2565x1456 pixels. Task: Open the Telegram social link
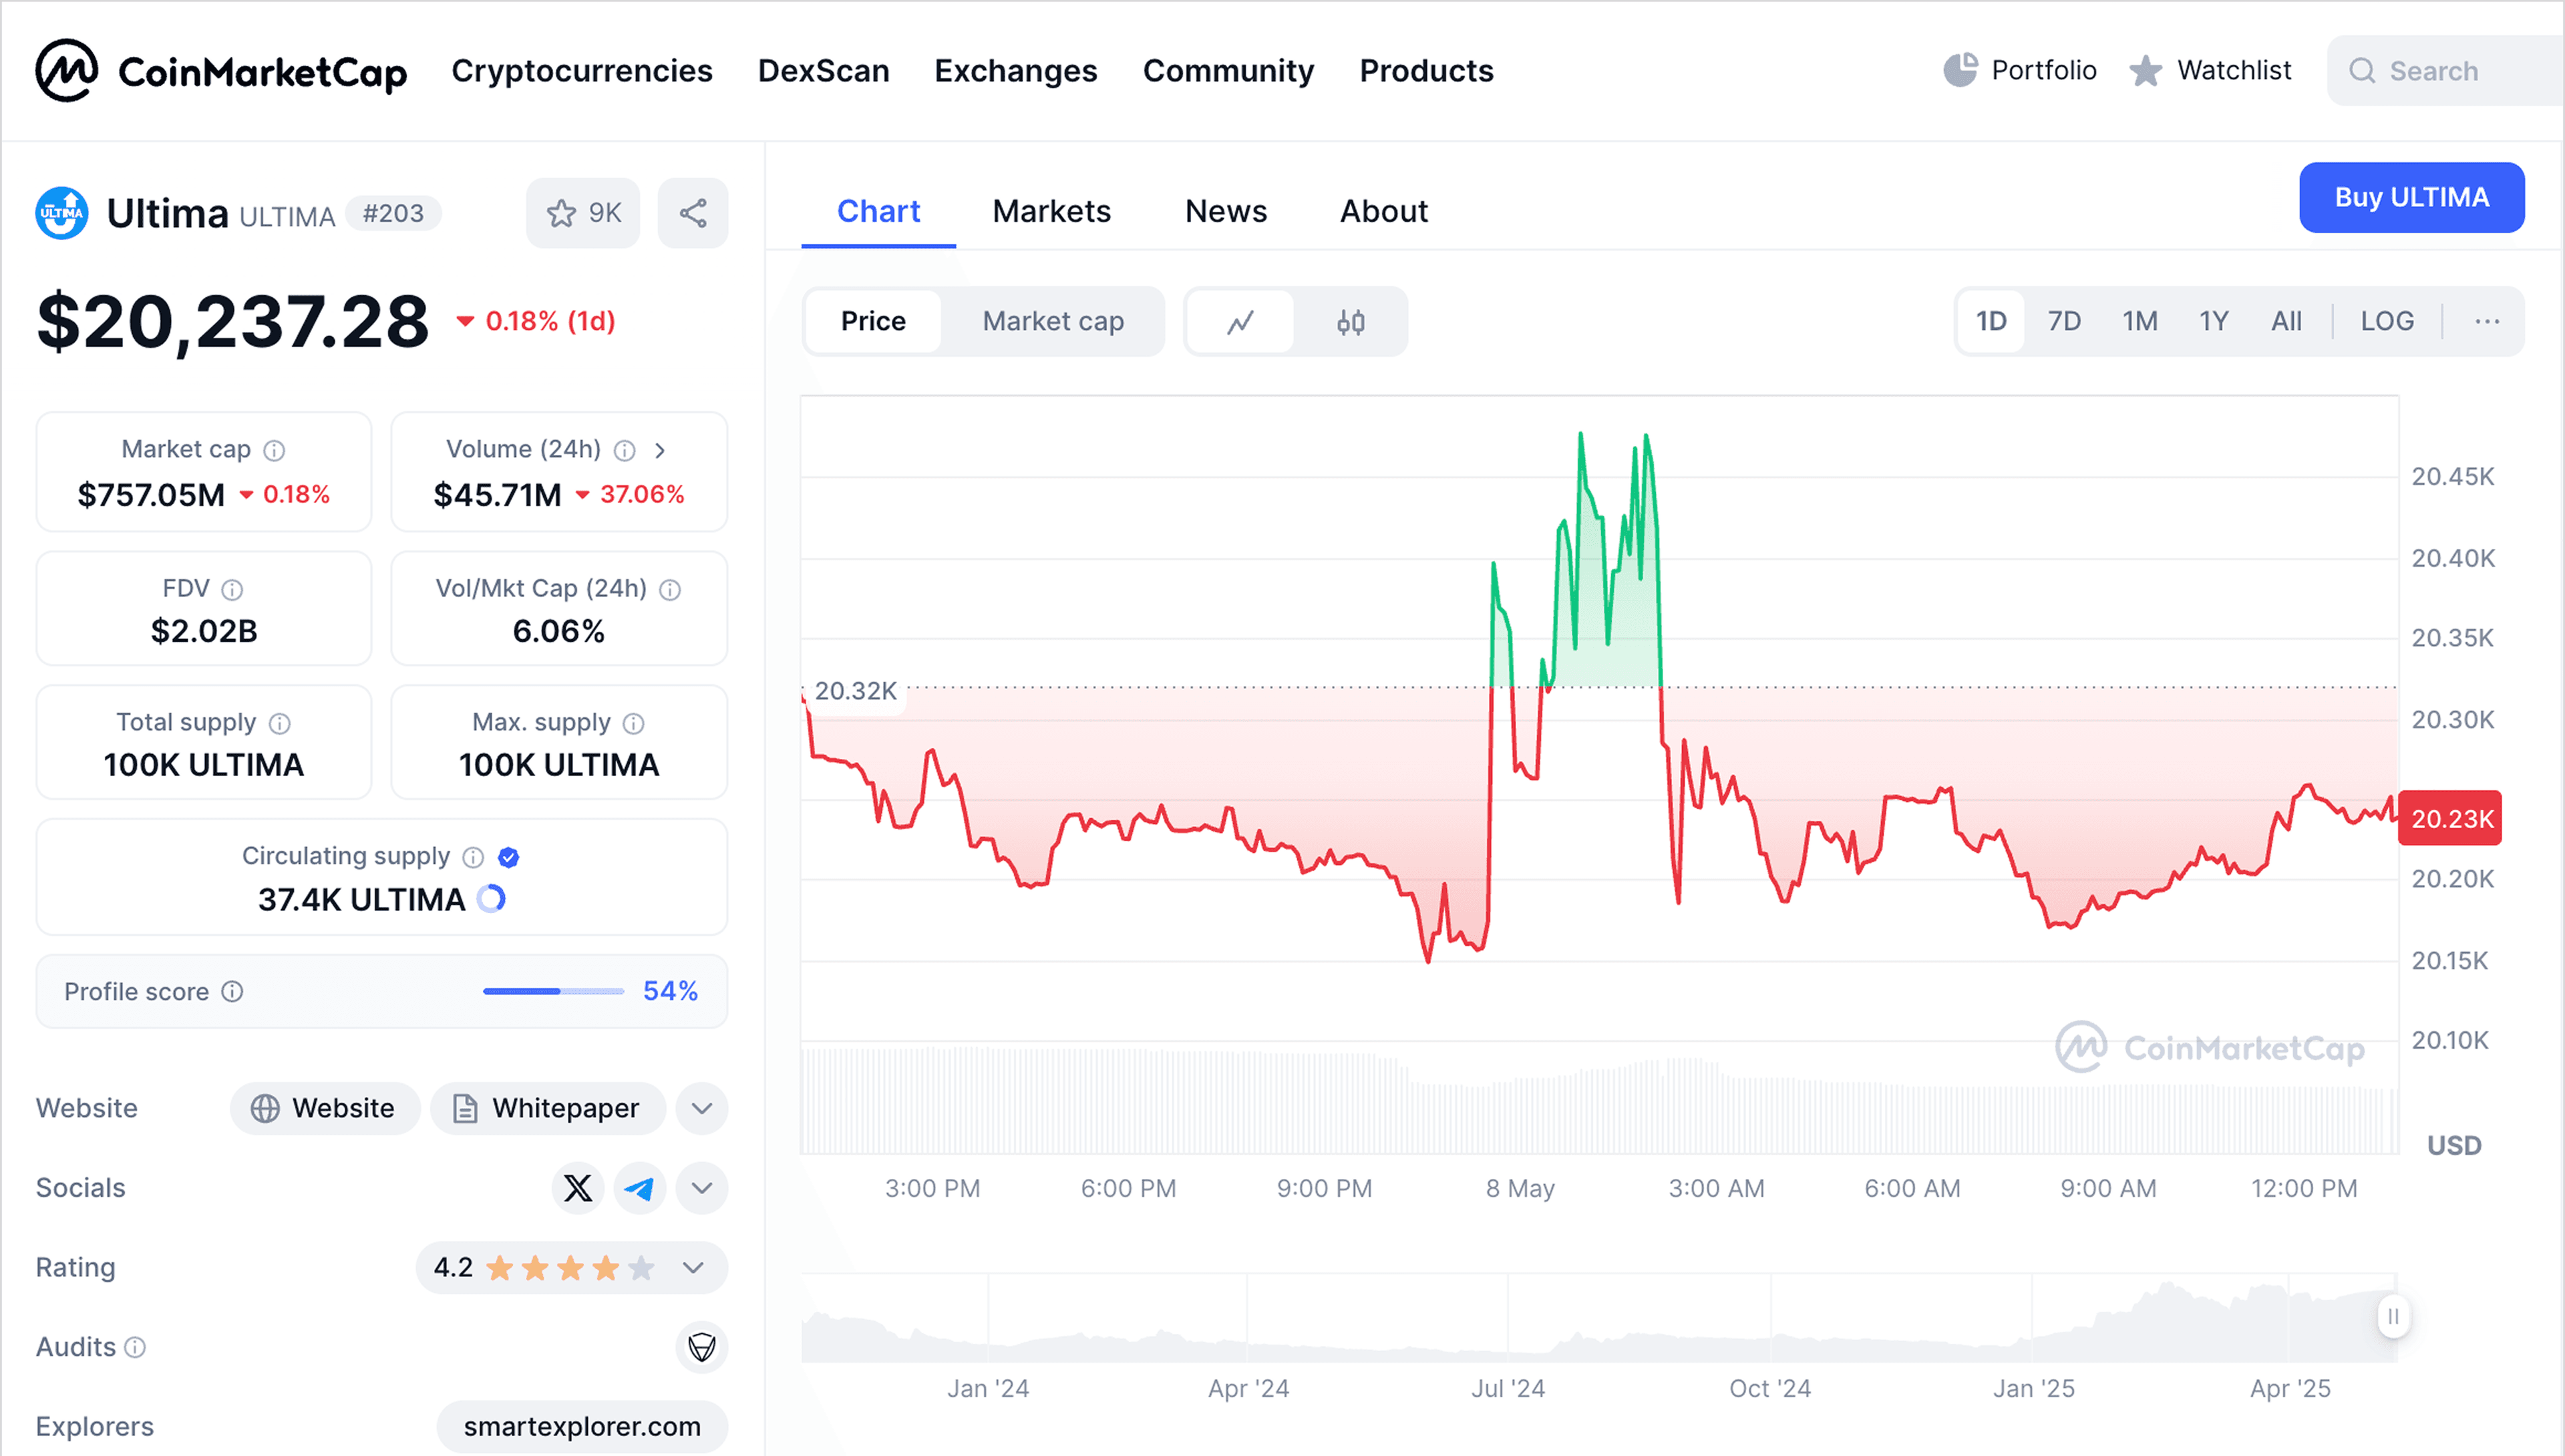639,1188
